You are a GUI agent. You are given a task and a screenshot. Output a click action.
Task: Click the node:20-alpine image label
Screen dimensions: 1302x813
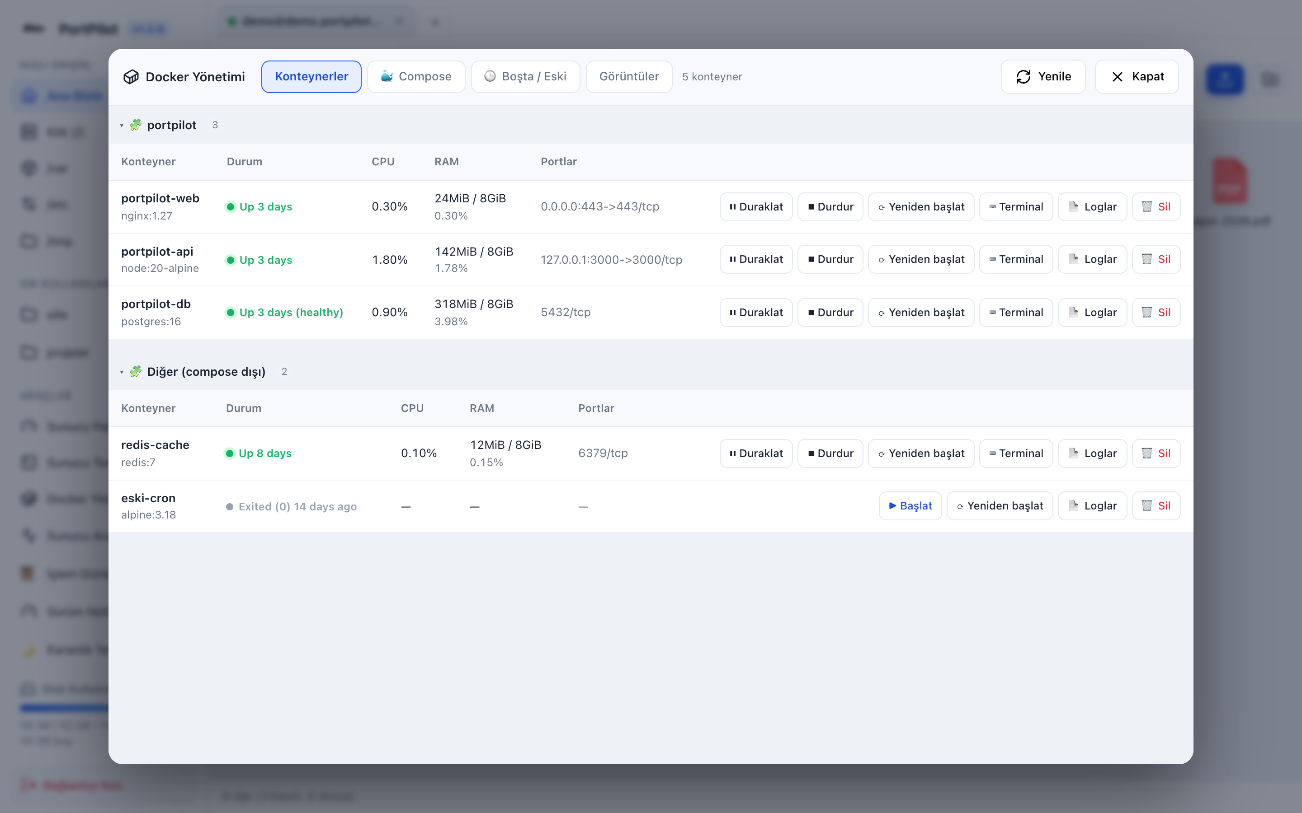click(x=160, y=268)
